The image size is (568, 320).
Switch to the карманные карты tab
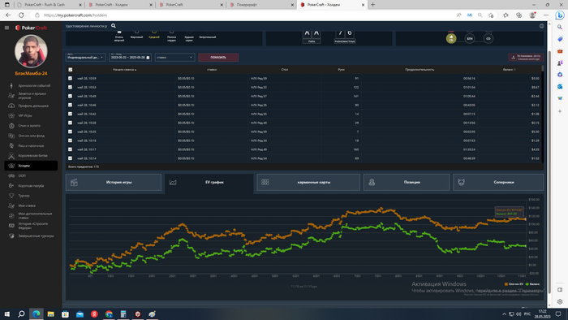(308, 182)
